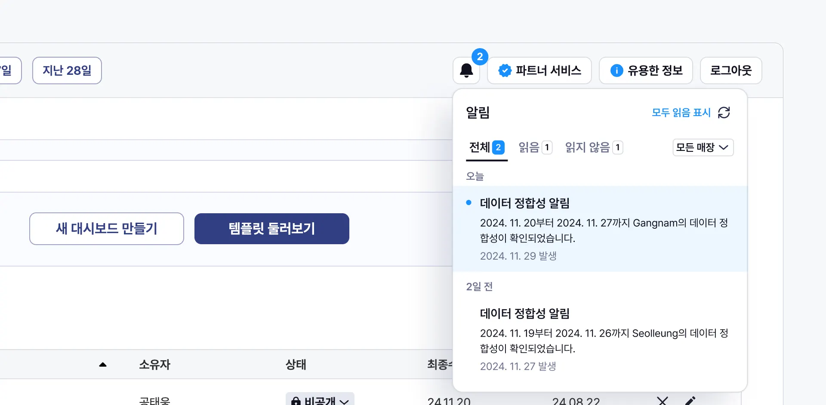Open 파트너 서비스 with the verified badge
This screenshot has height=405, width=826.
pyautogui.click(x=539, y=71)
